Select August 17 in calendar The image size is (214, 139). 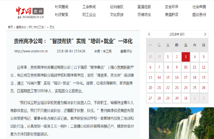186,78
